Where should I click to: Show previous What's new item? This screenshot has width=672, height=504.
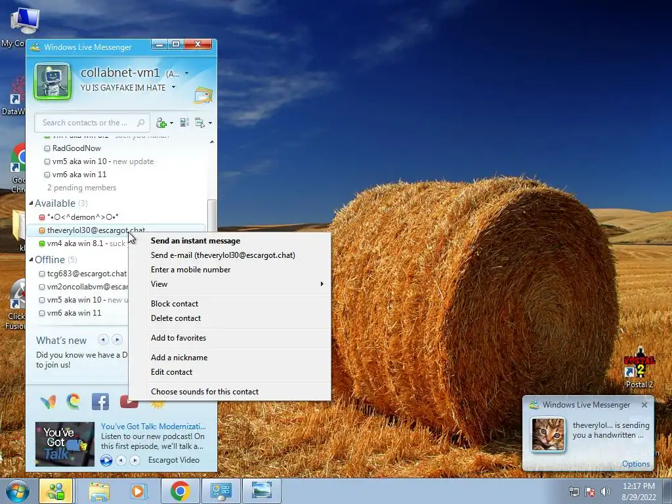tap(103, 340)
